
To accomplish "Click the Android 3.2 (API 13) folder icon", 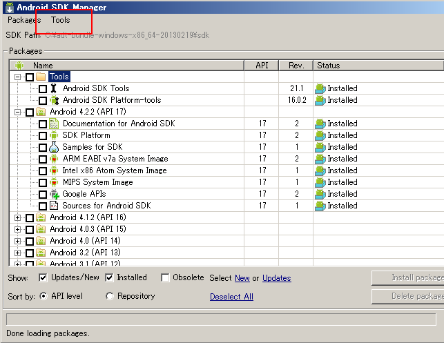I will coord(41,253).
